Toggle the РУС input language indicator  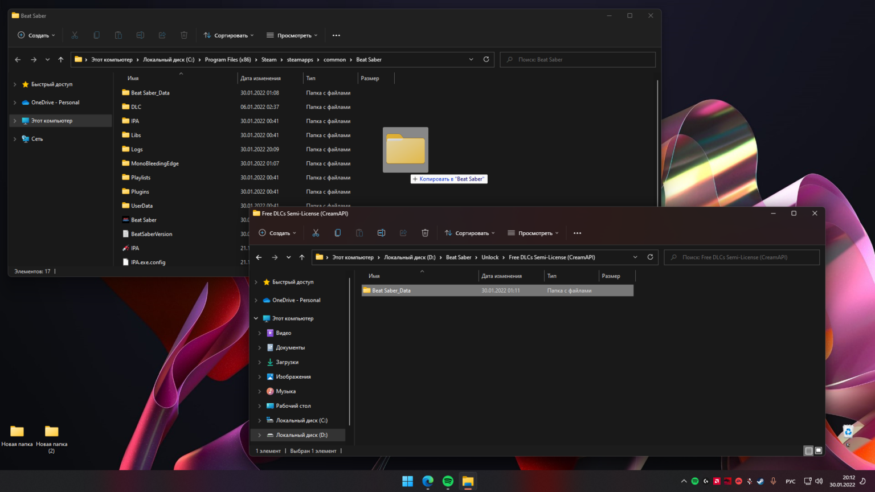pyautogui.click(x=790, y=482)
